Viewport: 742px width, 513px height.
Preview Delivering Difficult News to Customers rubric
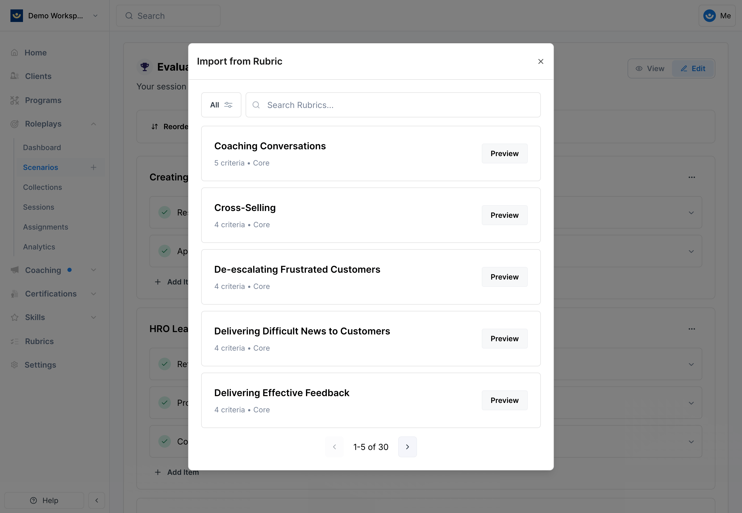[x=504, y=338]
